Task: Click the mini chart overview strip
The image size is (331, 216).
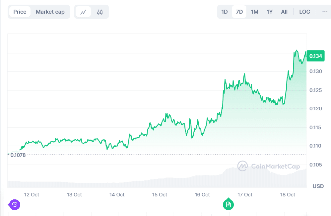Action: [158, 179]
